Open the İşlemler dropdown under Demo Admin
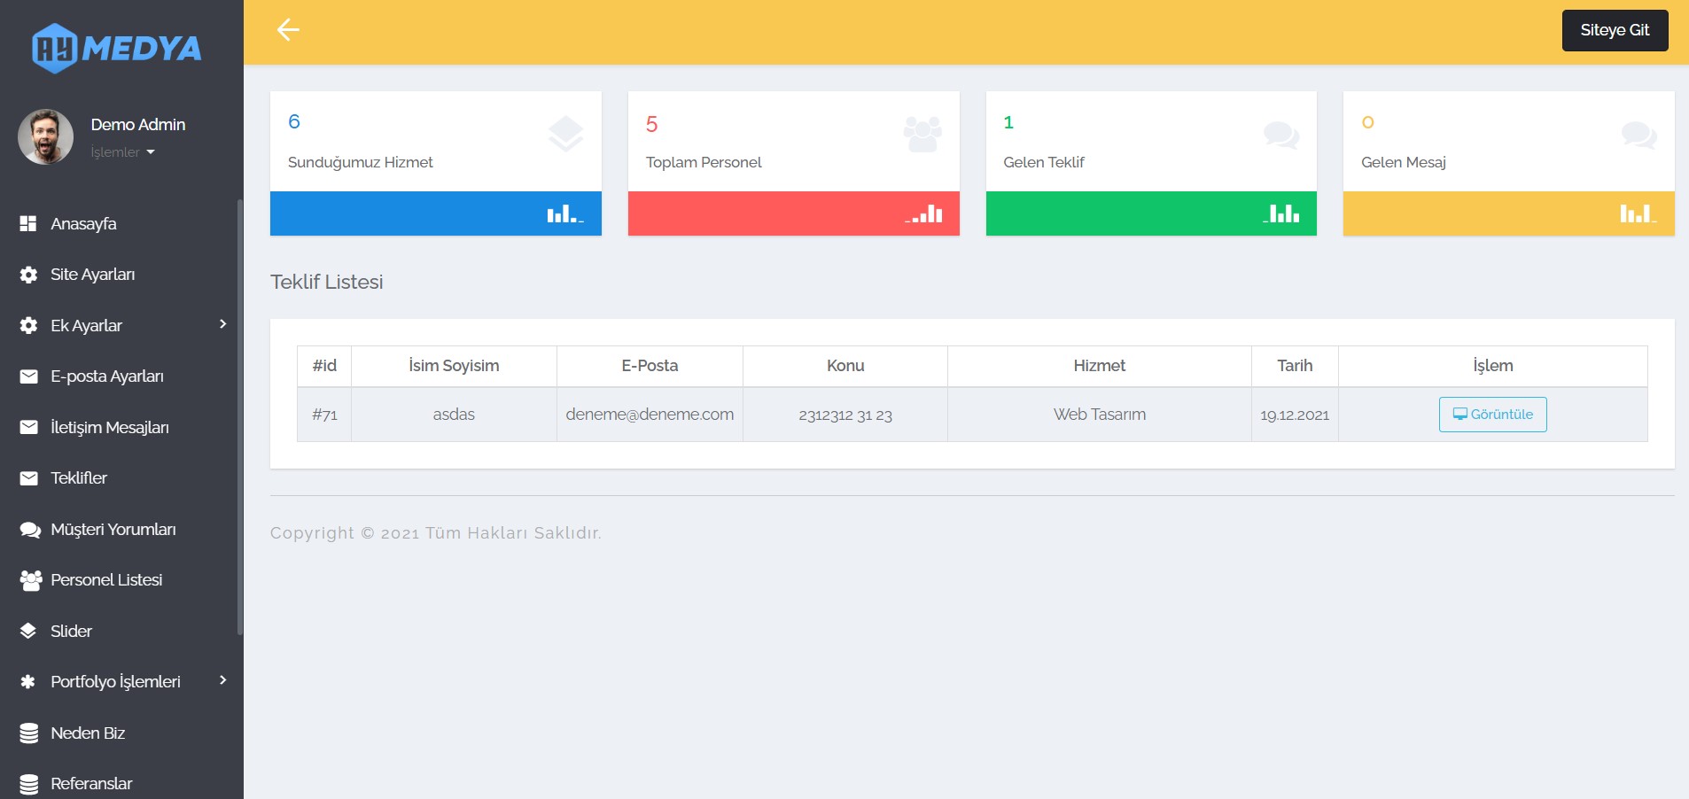This screenshot has width=1689, height=799. [122, 152]
